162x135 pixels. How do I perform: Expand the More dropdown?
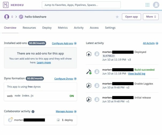pyautogui.click(x=151, y=17)
